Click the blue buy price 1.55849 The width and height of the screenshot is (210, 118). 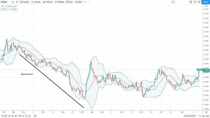tap(14, 9)
